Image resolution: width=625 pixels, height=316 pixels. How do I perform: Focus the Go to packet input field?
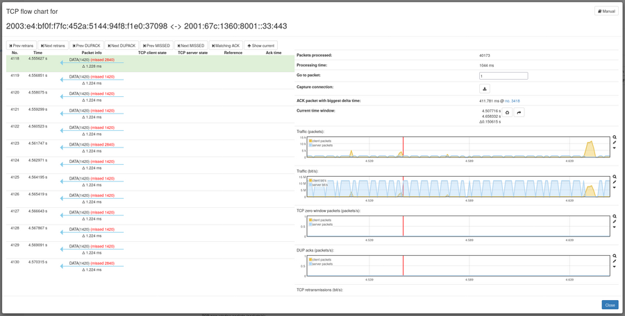tap(503, 76)
